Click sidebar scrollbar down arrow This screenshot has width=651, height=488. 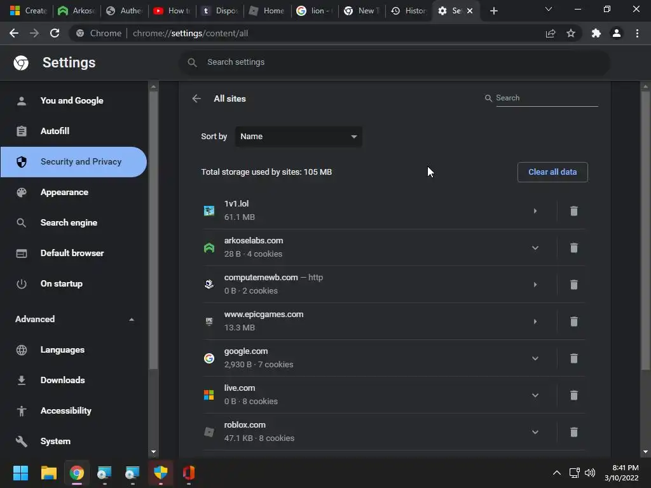click(153, 452)
